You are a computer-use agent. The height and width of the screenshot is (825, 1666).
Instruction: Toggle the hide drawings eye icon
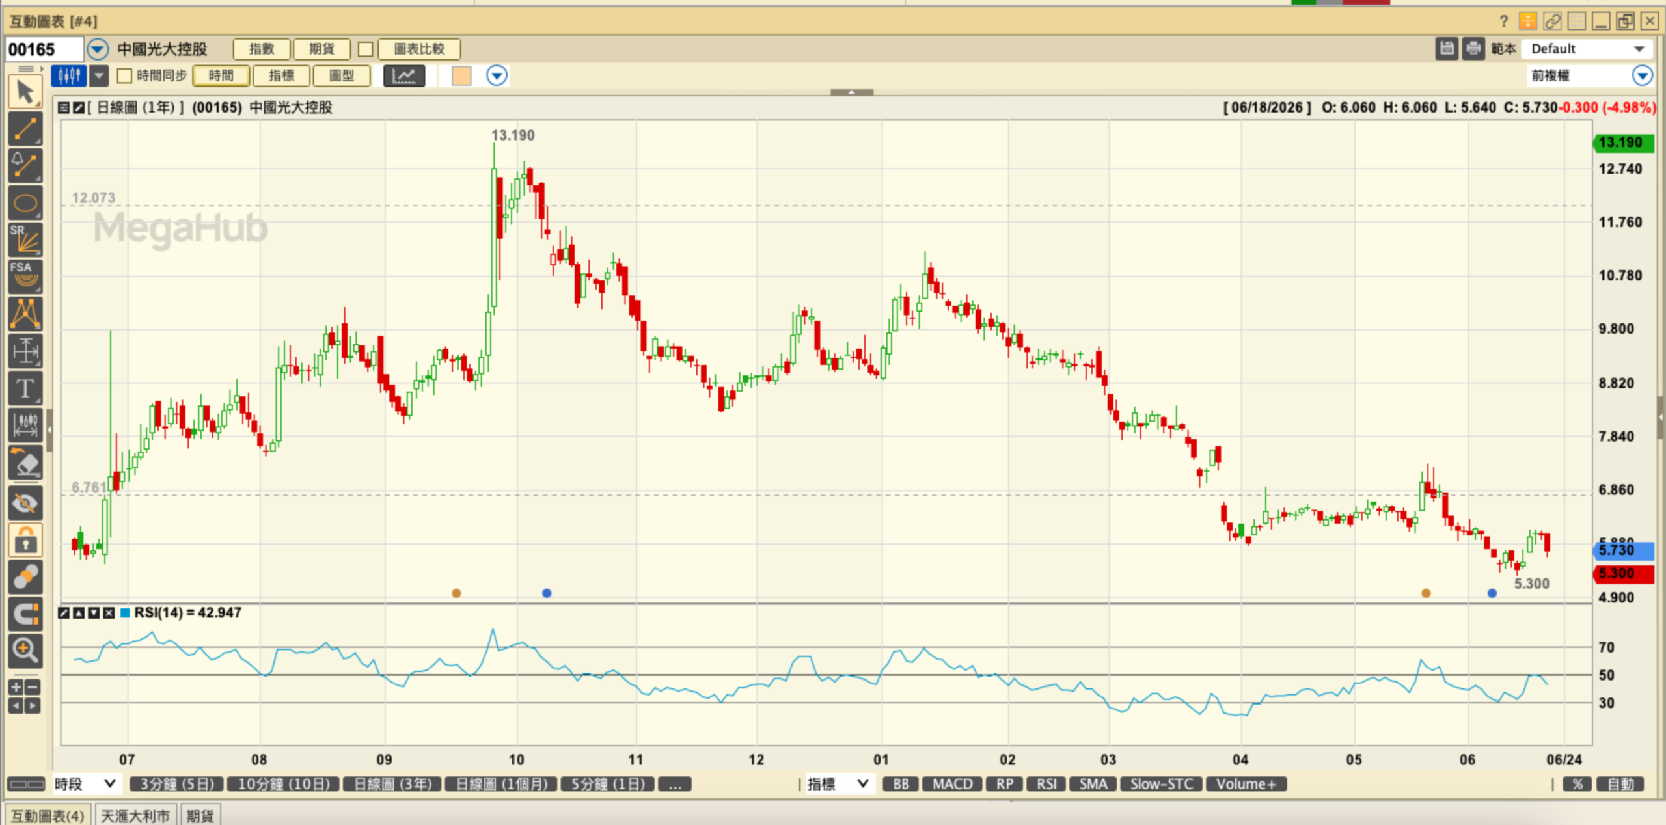pos(25,502)
